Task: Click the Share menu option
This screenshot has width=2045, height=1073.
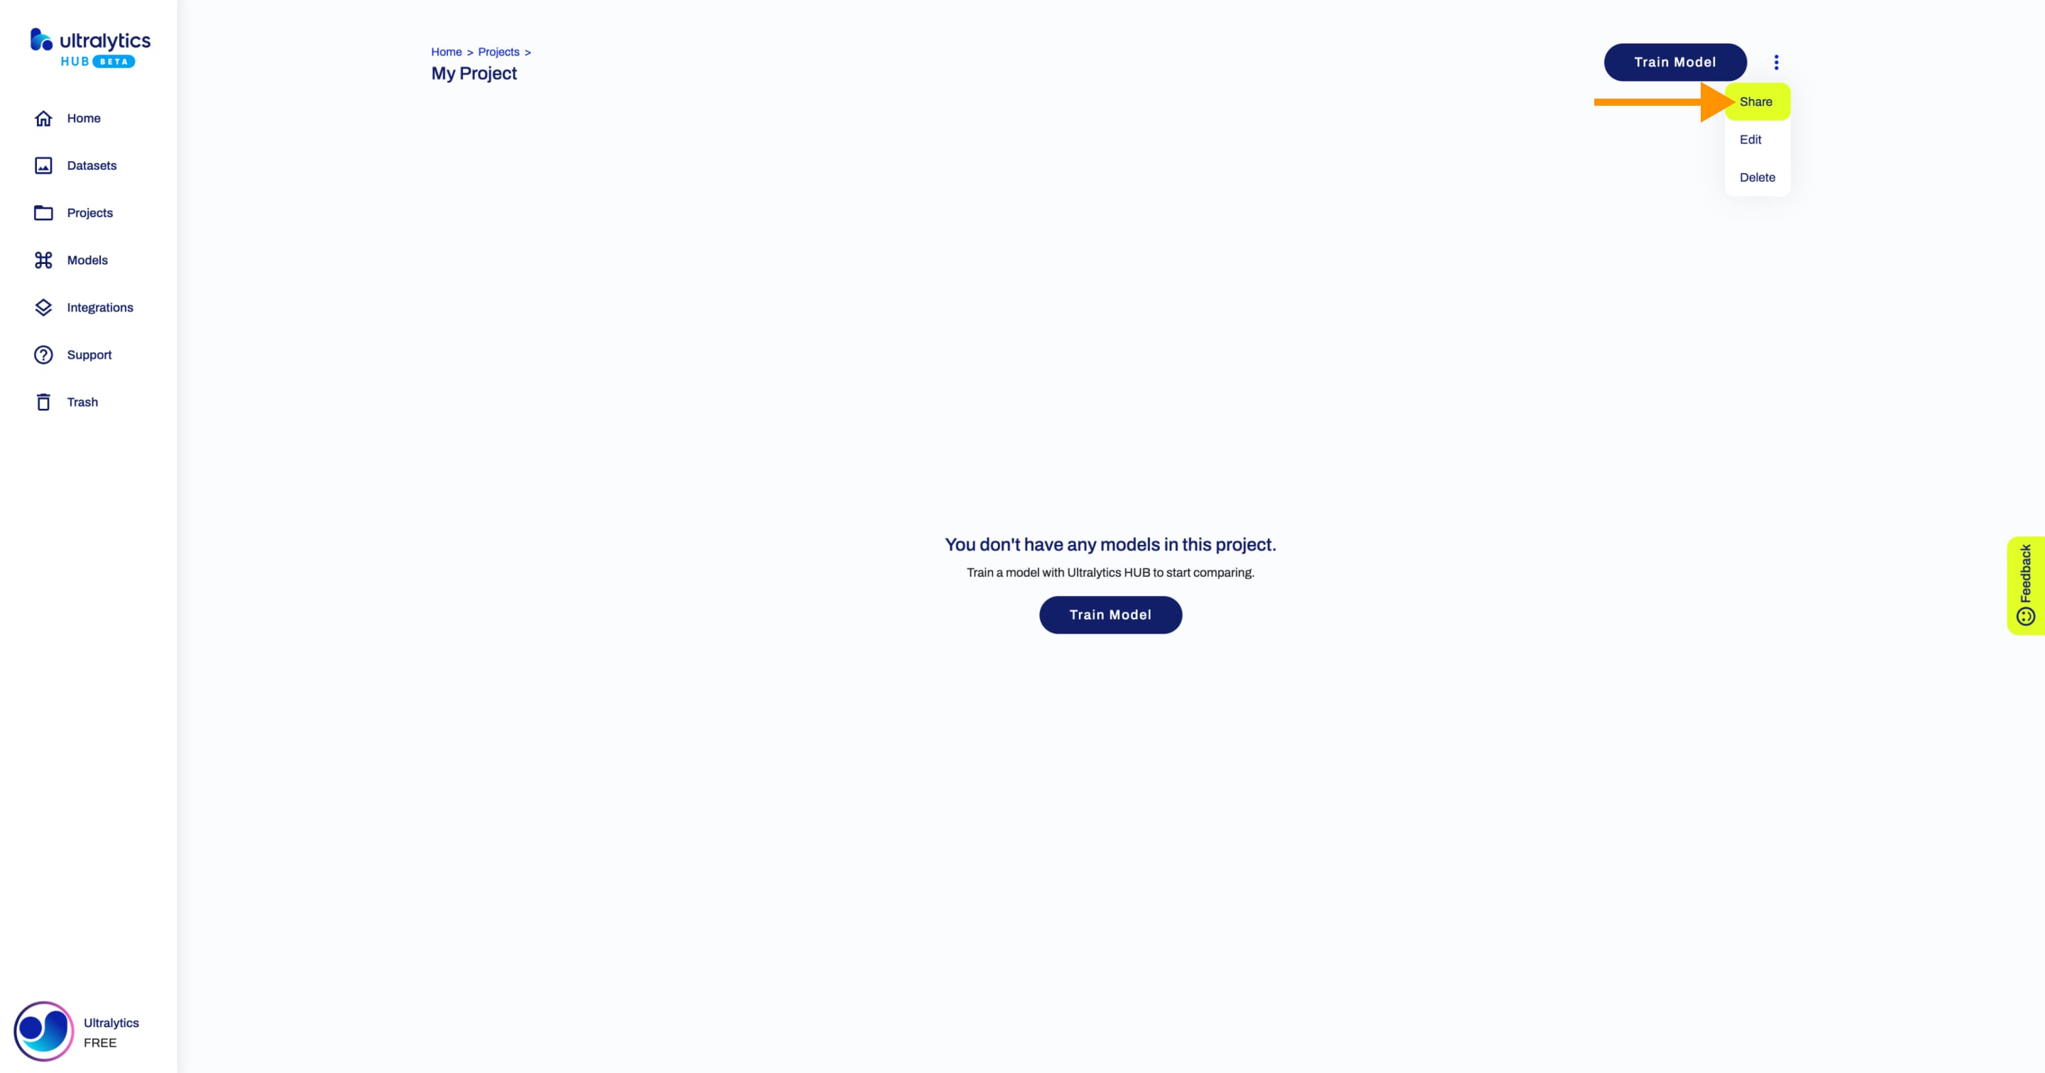Action: pyautogui.click(x=1755, y=100)
